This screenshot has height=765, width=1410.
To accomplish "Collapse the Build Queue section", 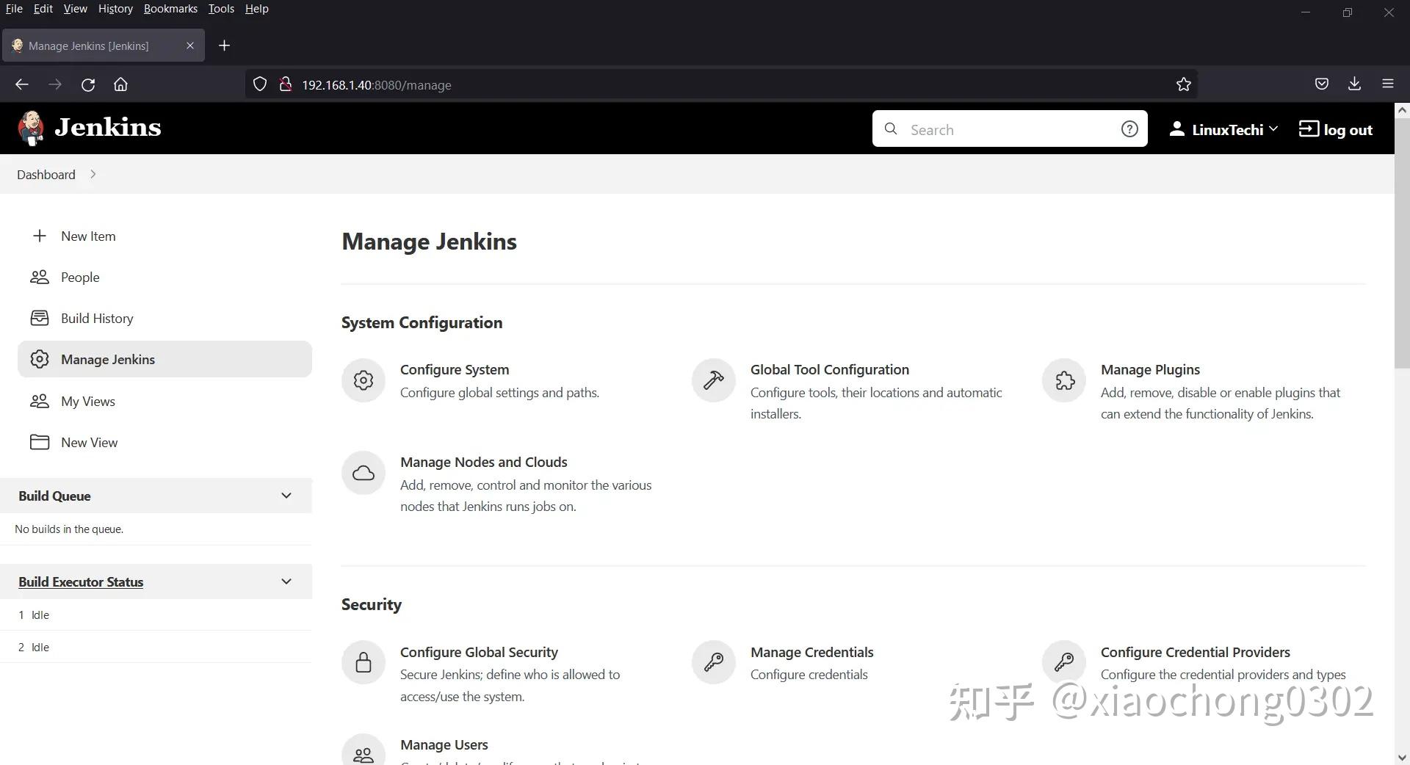I will [286, 496].
